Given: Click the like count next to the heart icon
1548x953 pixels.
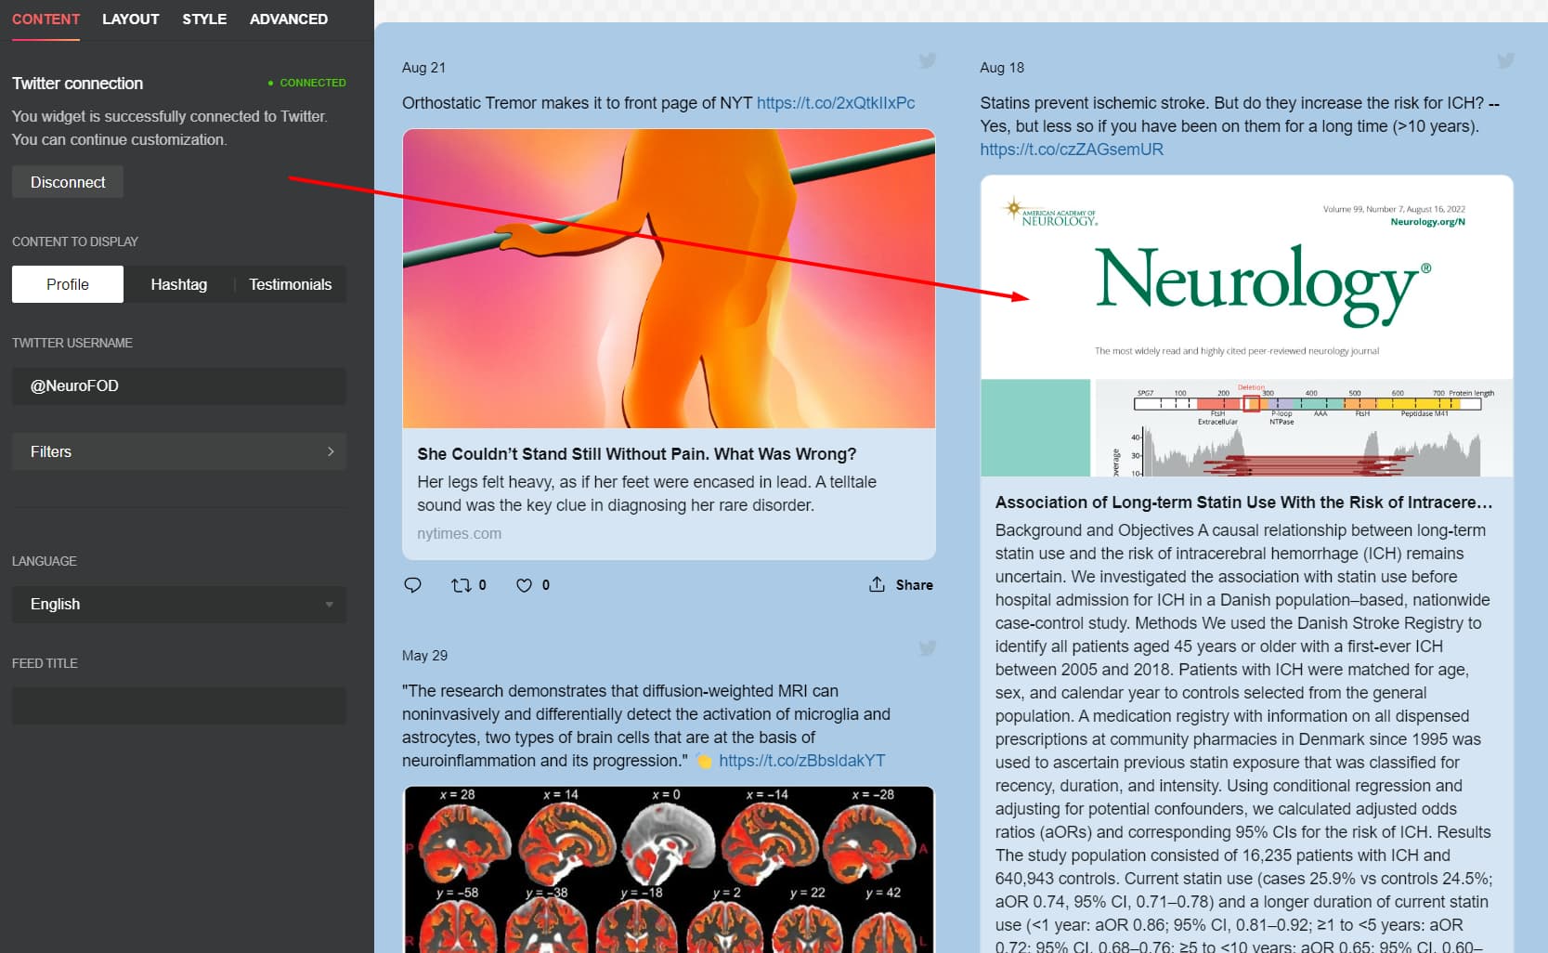Looking at the screenshot, I should pyautogui.click(x=546, y=585).
